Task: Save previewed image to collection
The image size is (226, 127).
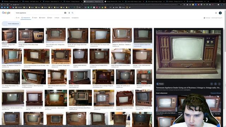Action: pyautogui.click(x=215, y=84)
